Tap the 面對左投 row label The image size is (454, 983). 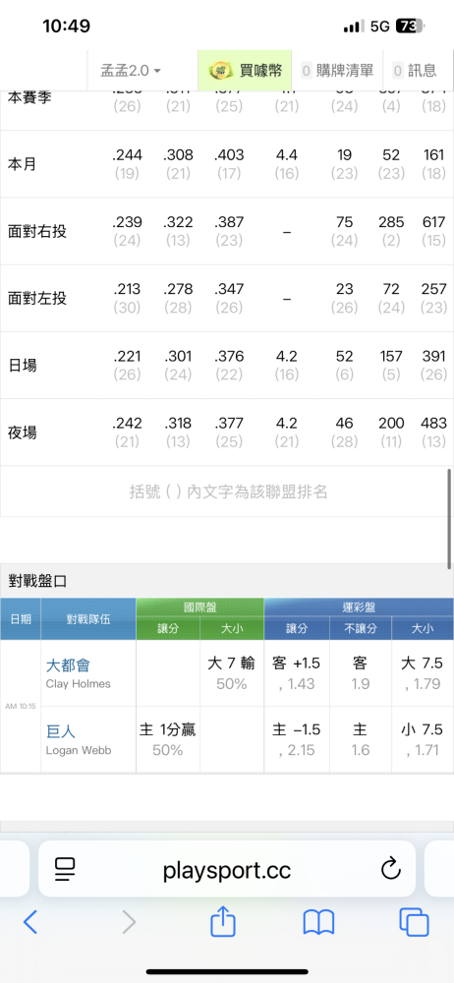click(37, 299)
